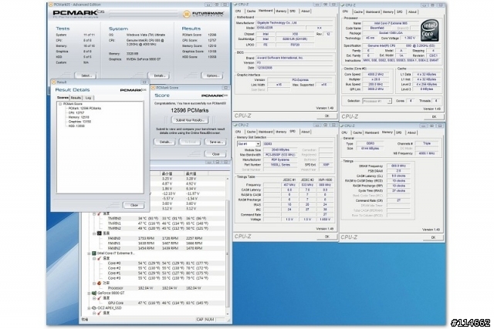The width and height of the screenshot is (494, 329).
Task: Click the temperature icon above the TMPIN0 row
Action: [x=100, y=213]
